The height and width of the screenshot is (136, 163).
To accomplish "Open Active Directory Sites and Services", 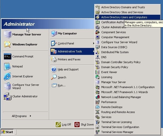I will click(127, 12).
